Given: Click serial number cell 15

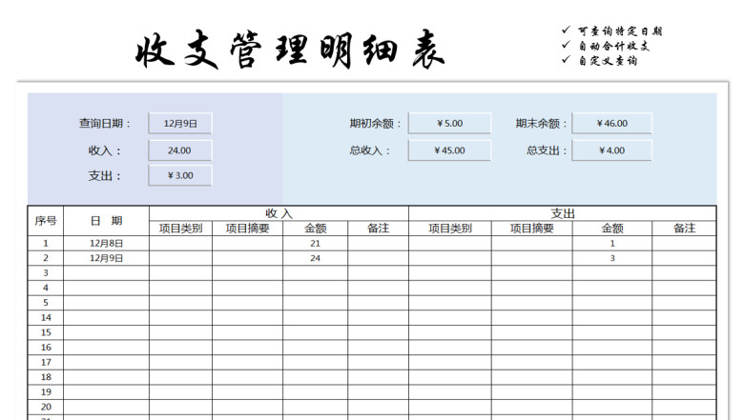Looking at the screenshot, I should coord(46,332).
